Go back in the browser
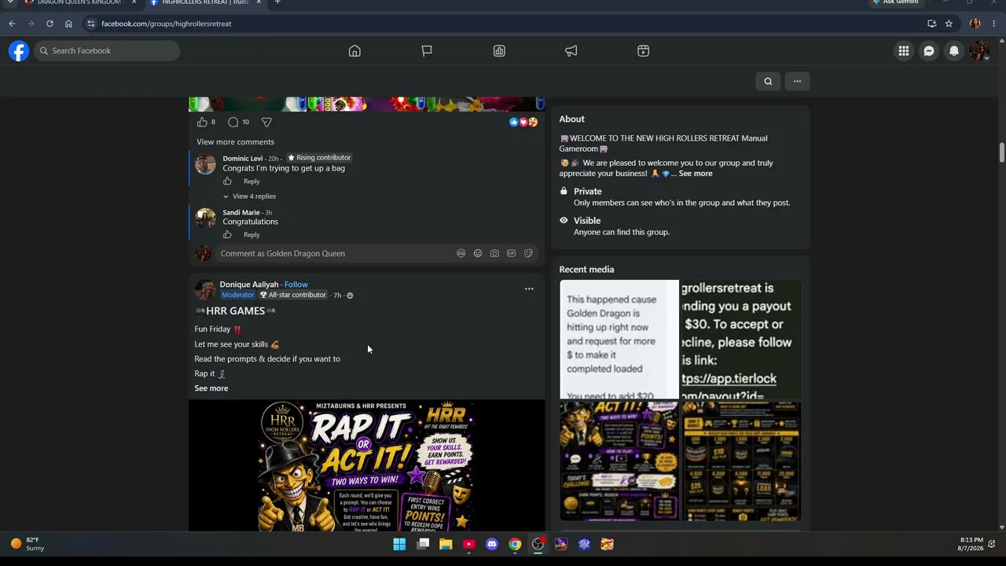Viewport: 1006px width, 566px height. 12,24
